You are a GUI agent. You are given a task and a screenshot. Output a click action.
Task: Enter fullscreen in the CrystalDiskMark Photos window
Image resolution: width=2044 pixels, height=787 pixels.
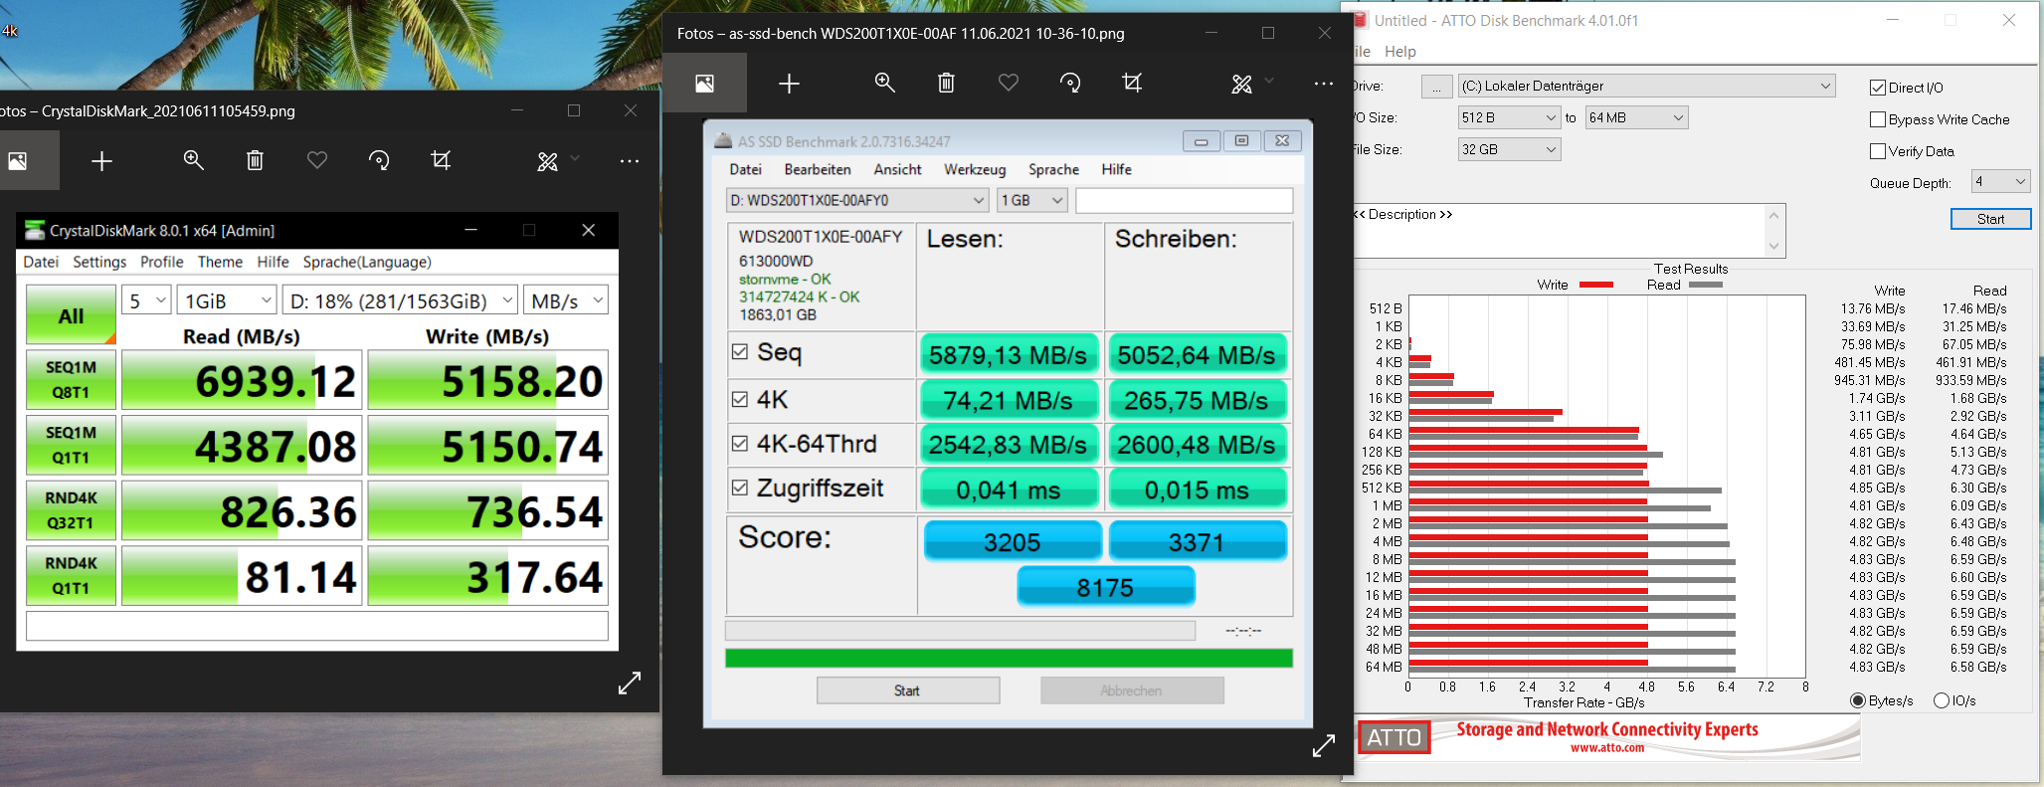630,684
